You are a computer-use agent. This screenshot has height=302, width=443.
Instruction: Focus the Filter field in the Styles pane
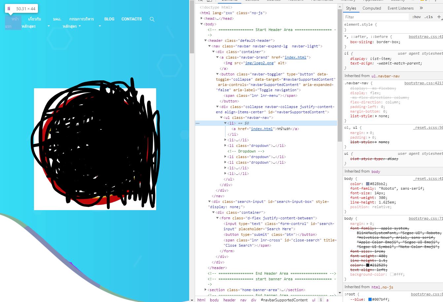376,17
